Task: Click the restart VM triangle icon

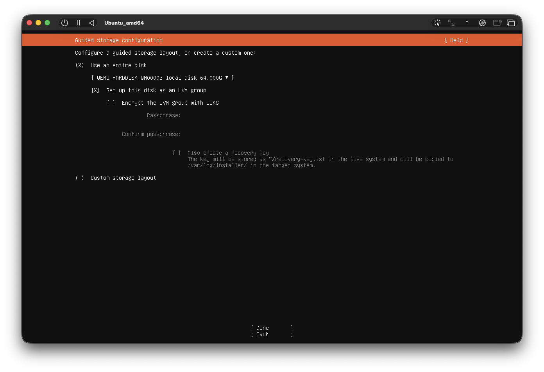Action: (91, 23)
